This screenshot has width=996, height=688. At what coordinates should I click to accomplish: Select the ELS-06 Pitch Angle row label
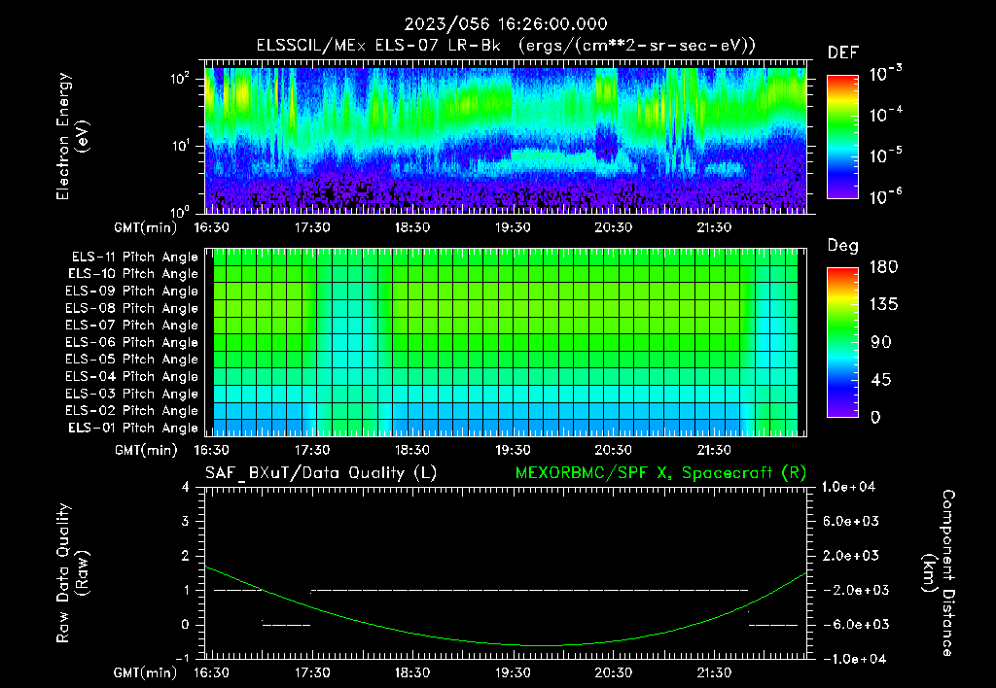(132, 343)
